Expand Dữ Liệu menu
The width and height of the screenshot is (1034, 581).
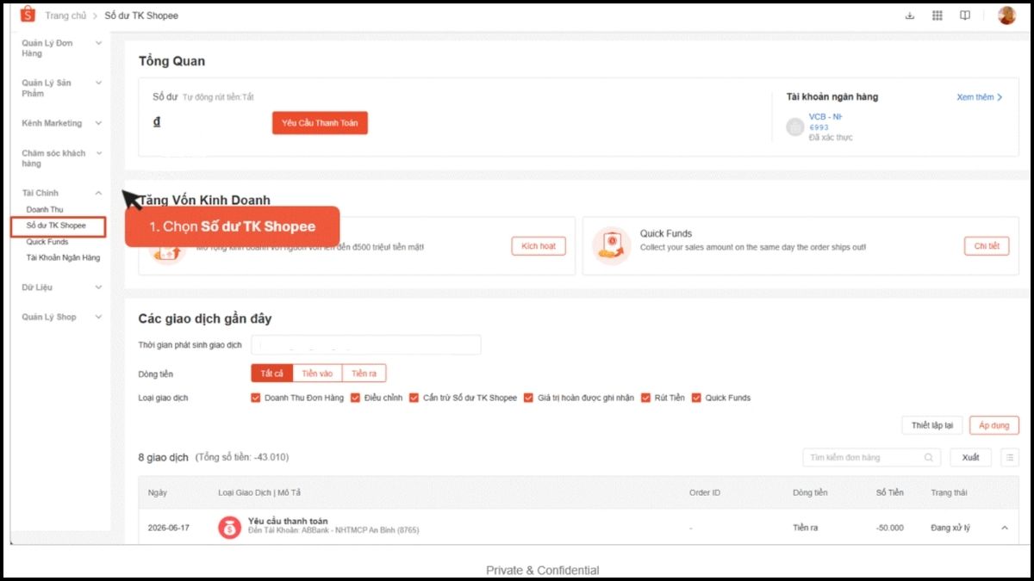pyautogui.click(x=98, y=287)
